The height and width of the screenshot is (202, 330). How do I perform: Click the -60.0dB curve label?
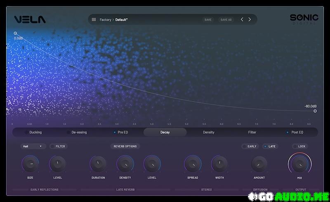(x=311, y=106)
